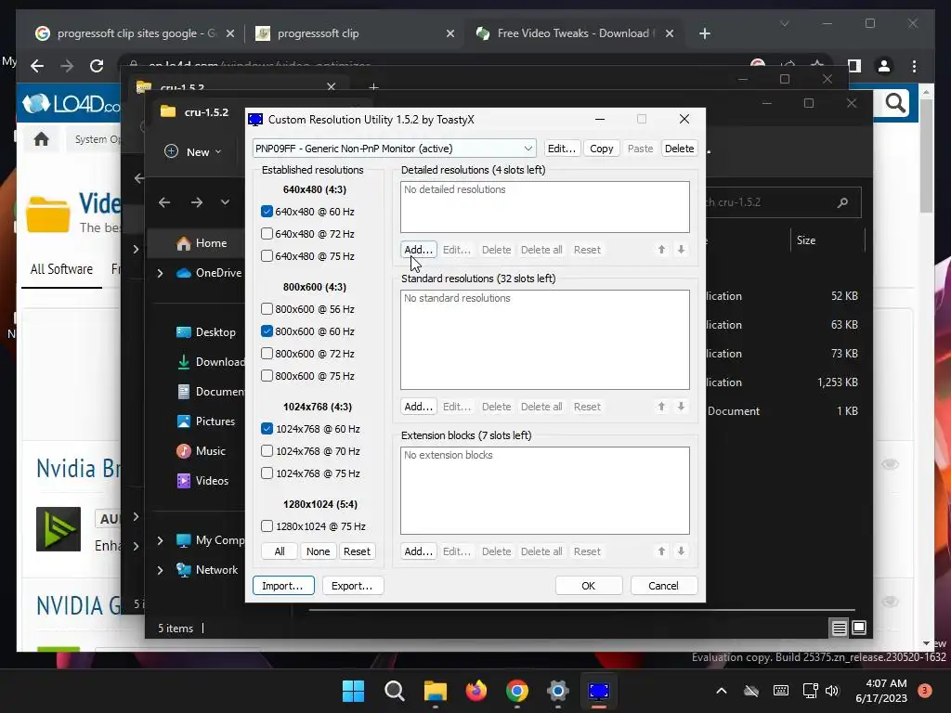Switch Explorer to large icons view
This screenshot has height=713, width=951.
tap(859, 629)
